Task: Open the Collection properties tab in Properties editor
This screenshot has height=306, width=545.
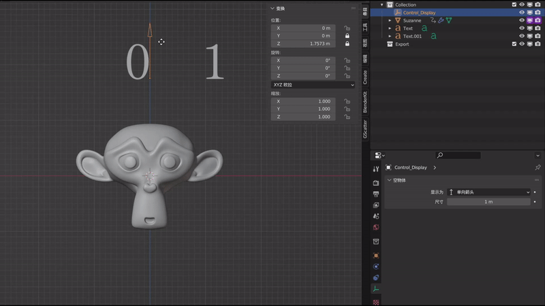Action: 376,241
